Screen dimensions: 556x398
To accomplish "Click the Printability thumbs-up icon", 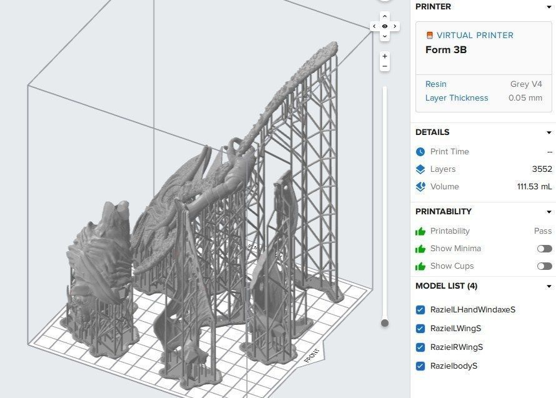I will click(420, 231).
